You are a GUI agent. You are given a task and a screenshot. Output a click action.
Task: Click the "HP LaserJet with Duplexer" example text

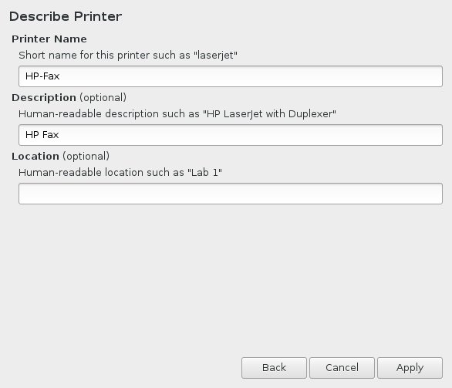point(269,114)
